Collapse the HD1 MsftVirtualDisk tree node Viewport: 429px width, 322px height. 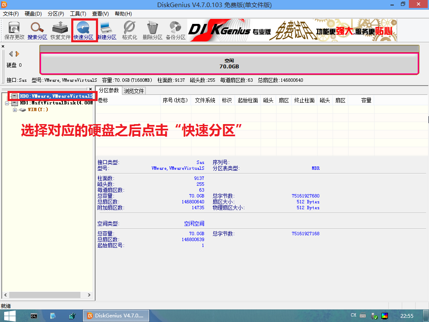(x=7, y=103)
